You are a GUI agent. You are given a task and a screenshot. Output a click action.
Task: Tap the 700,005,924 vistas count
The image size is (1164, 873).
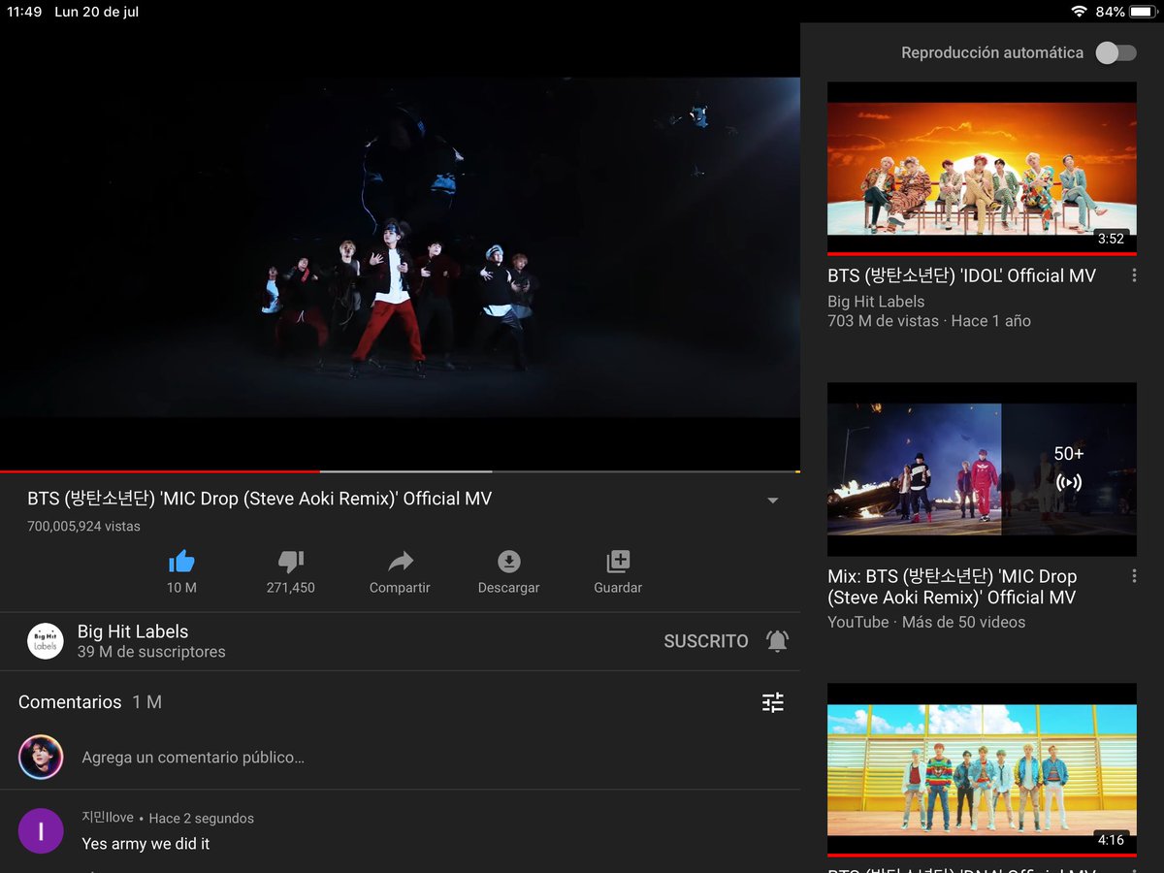coord(83,527)
